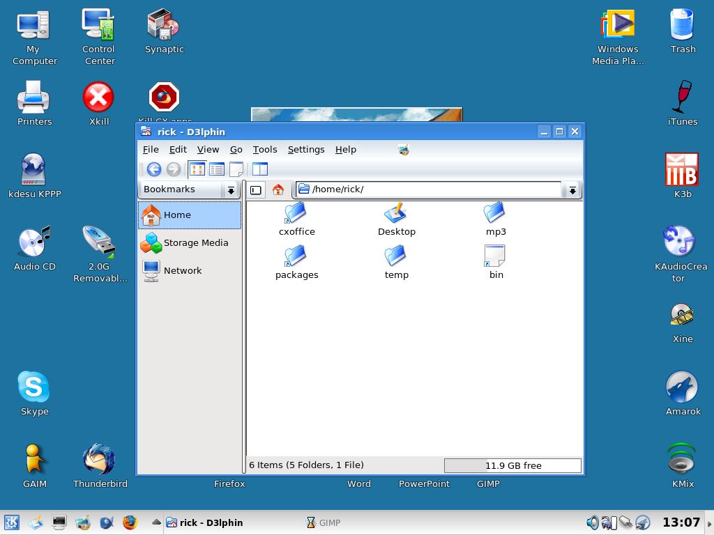Open Synaptic package manager icon
This screenshot has width=714, height=535.
click(x=164, y=32)
